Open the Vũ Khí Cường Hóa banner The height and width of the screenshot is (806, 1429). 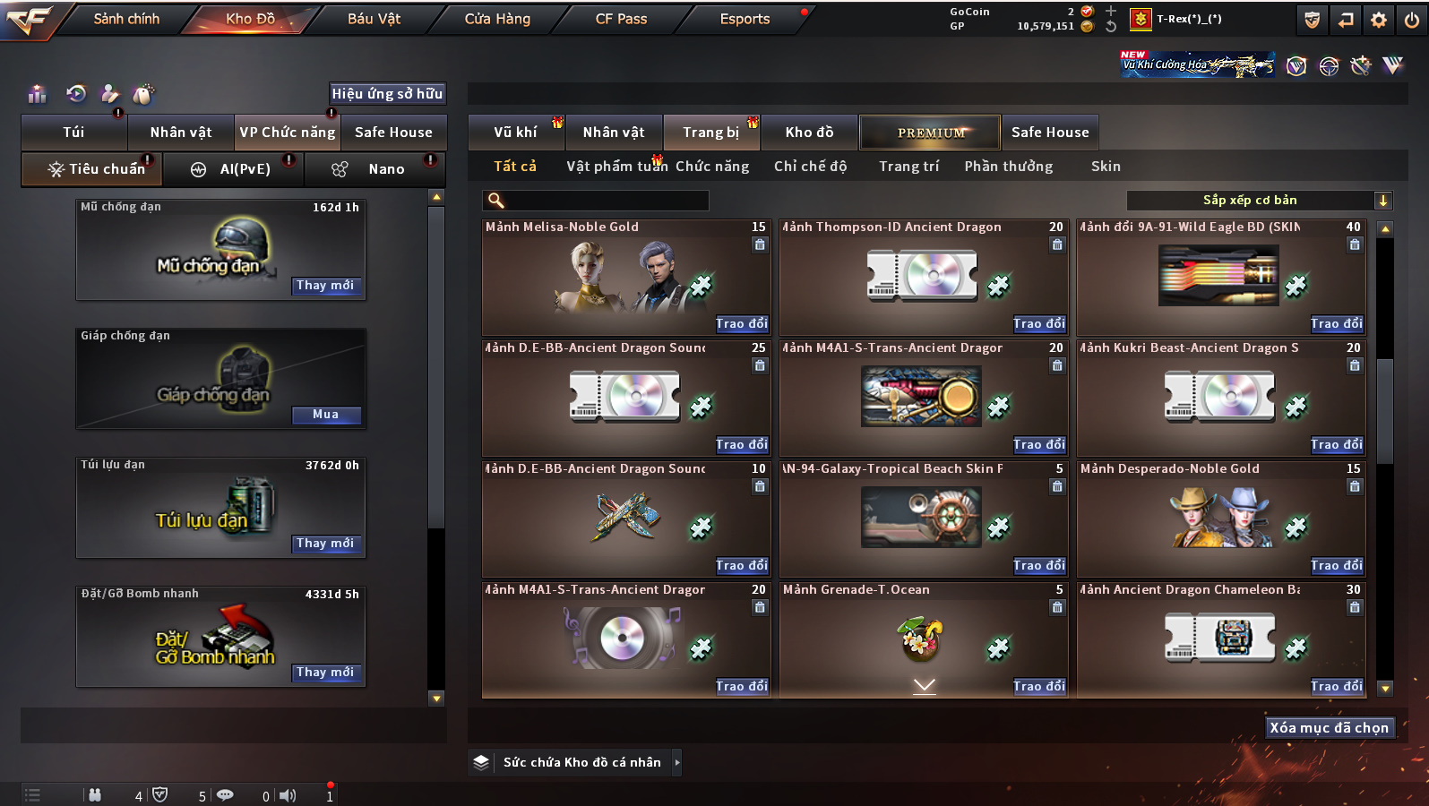pyautogui.click(x=1197, y=64)
